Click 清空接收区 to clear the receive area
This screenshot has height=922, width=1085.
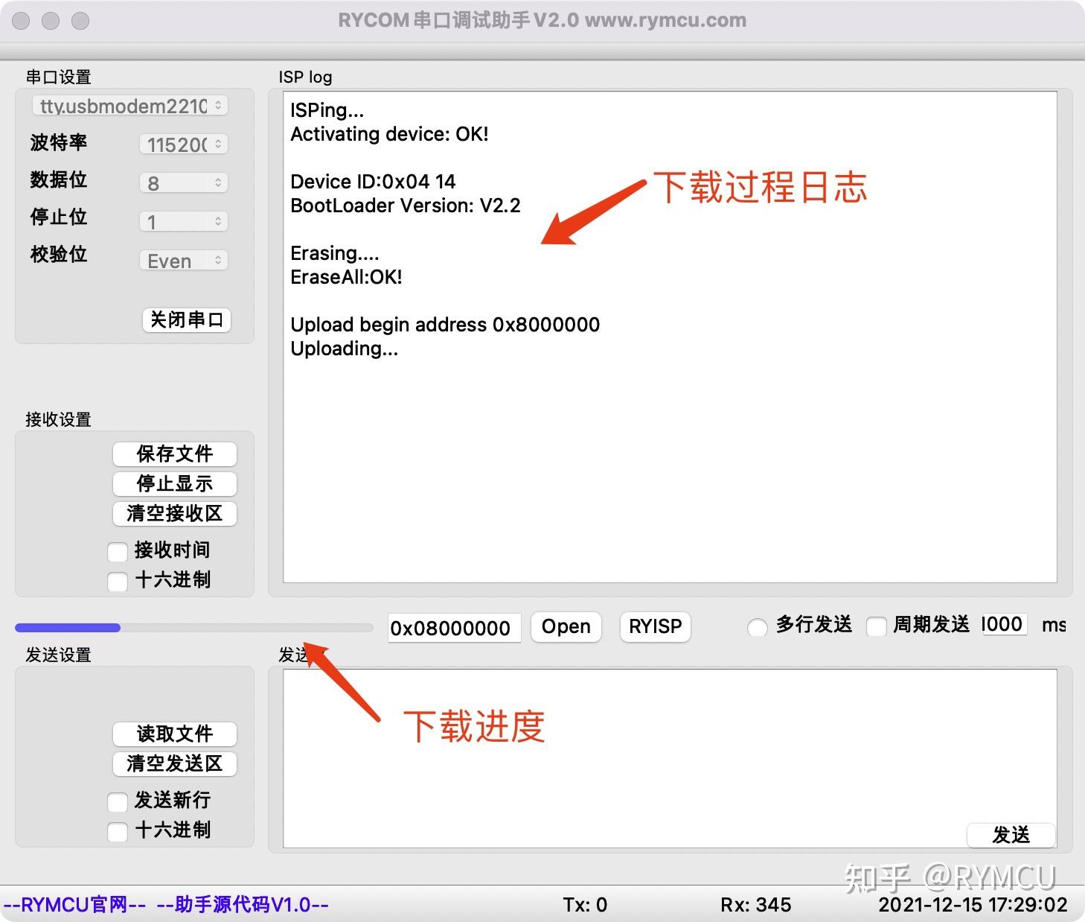point(174,514)
